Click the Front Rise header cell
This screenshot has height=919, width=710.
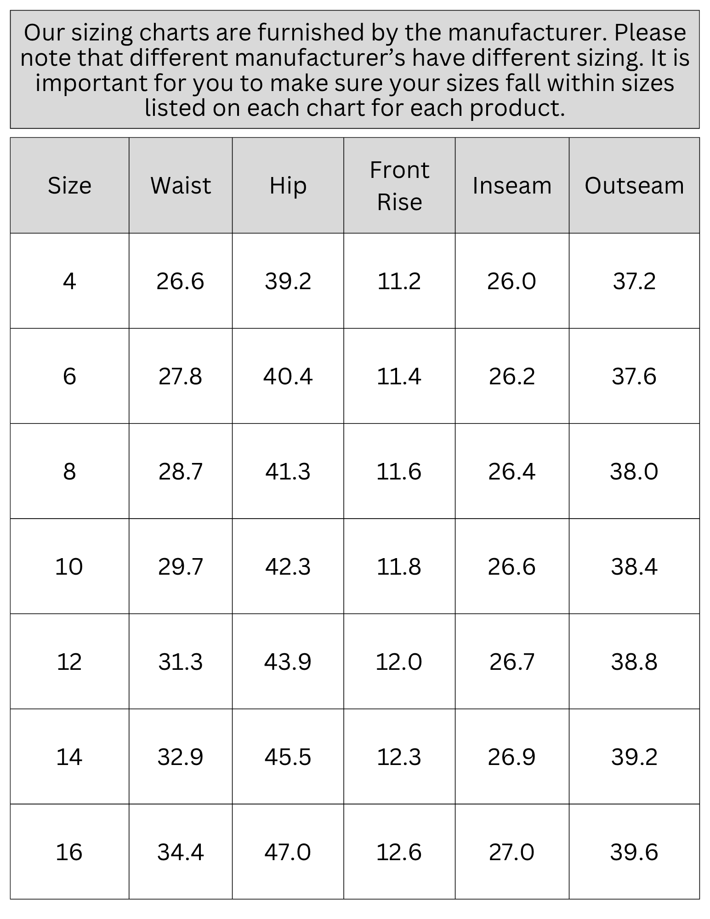point(399,185)
